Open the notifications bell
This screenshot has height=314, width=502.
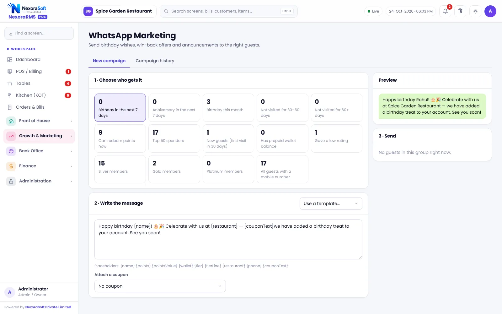click(x=445, y=11)
